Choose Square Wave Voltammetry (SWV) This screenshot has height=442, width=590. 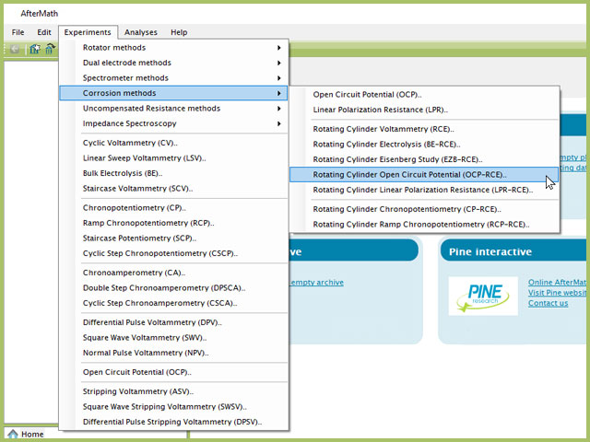[x=173, y=338]
